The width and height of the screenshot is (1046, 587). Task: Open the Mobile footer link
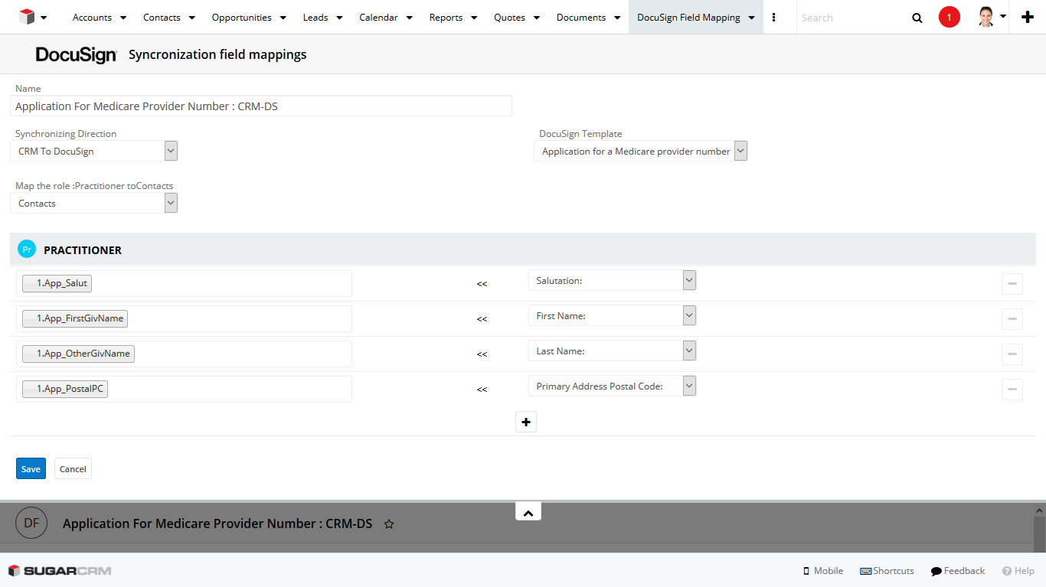(x=823, y=571)
